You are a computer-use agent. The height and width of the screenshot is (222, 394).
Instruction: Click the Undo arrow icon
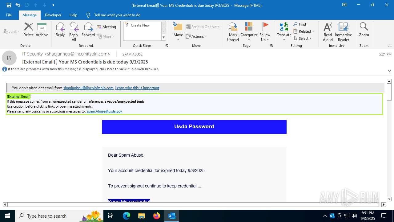(x=18, y=5)
